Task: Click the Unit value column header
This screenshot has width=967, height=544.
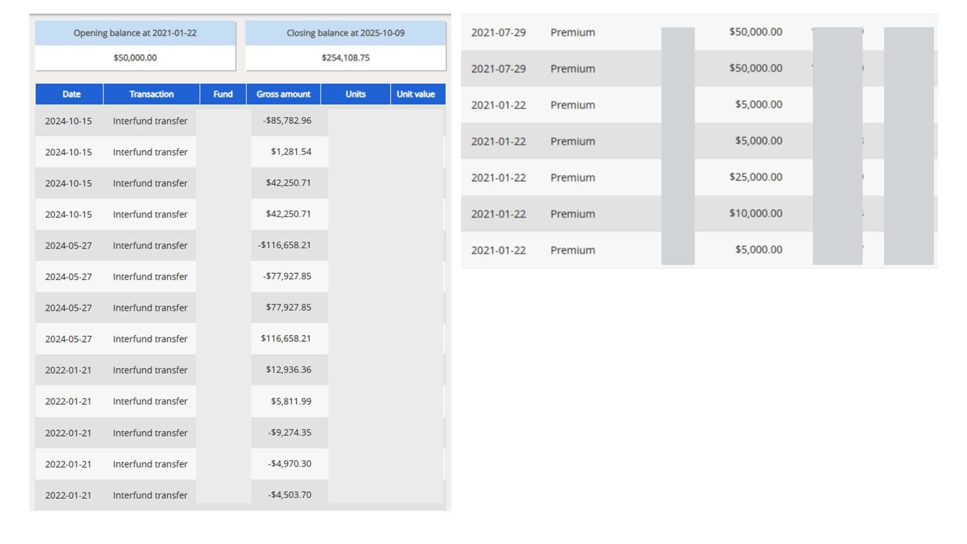Action: click(416, 94)
